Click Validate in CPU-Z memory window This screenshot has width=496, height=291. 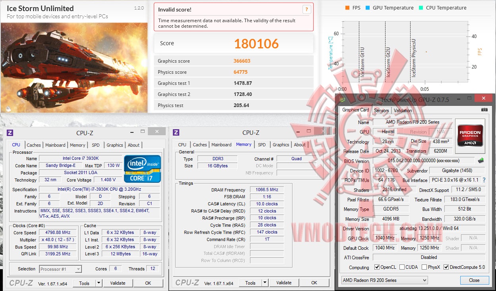point(284,283)
